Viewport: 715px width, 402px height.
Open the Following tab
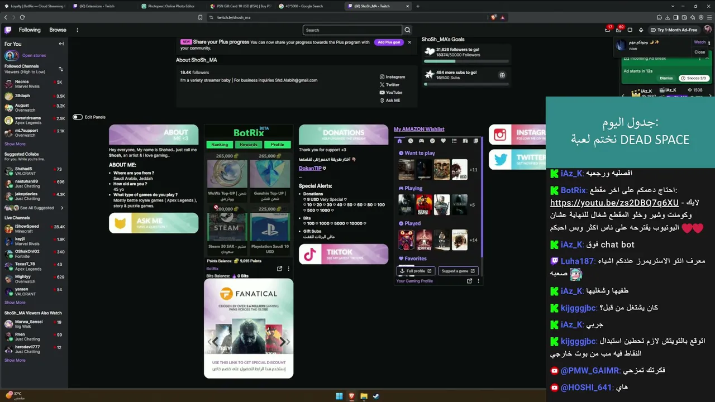click(x=30, y=30)
